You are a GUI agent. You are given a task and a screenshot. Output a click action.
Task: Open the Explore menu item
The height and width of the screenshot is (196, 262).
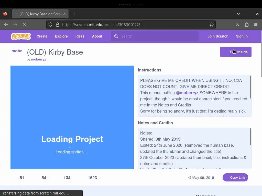click(x=61, y=36)
